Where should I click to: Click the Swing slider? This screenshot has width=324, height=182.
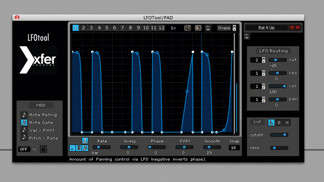pyautogui.click(x=129, y=147)
